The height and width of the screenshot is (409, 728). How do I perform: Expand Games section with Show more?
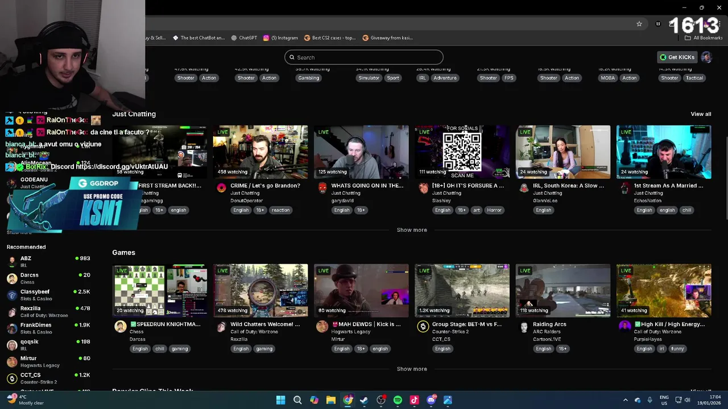coord(412,369)
